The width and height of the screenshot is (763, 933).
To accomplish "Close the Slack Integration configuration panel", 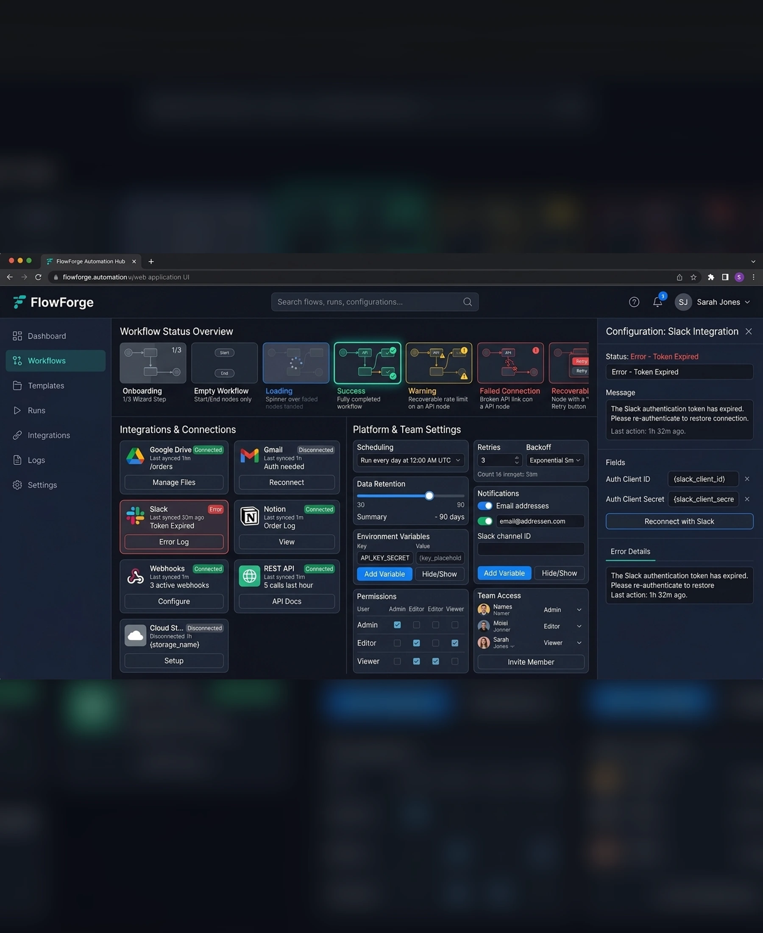I will [x=749, y=332].
